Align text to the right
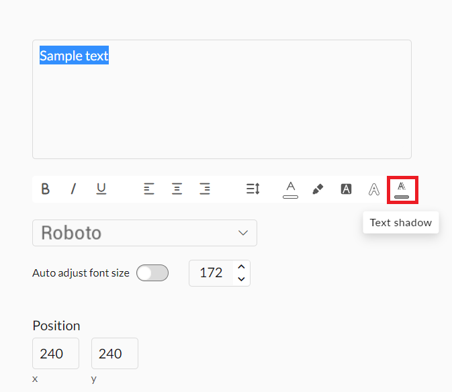This screenshot has height=392, width=452. (205, 189)
